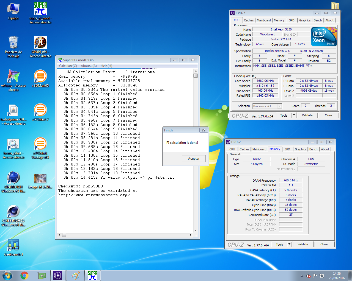Expand Tools dropdown arrow in bottom CPU-Z

(x=290, y=245)
